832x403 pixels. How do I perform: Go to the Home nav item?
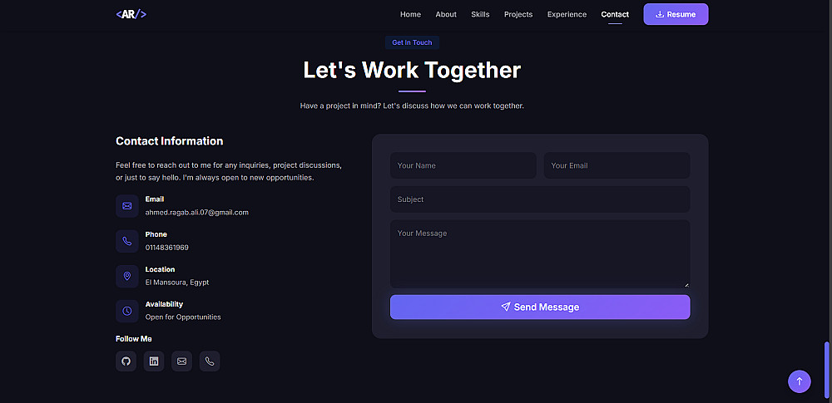[410, 14]
